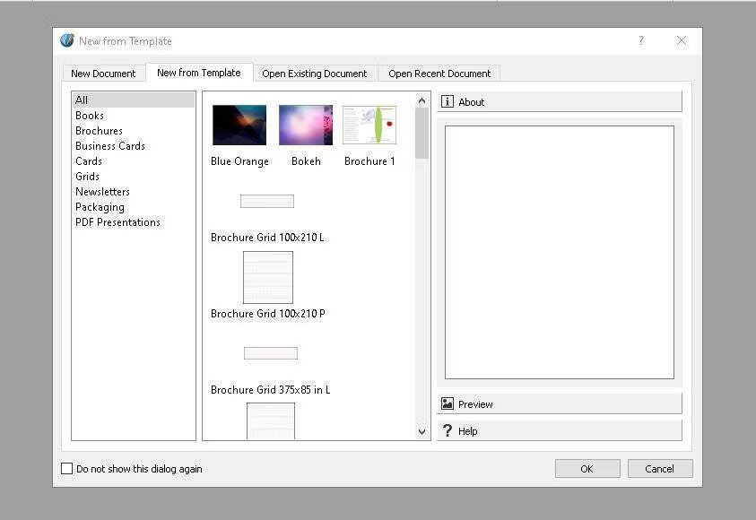Viewport: 756px width, 520px height.
Task: Choose Brochure Grid 375x85 in L thumbnail
Action: point(271,353)
